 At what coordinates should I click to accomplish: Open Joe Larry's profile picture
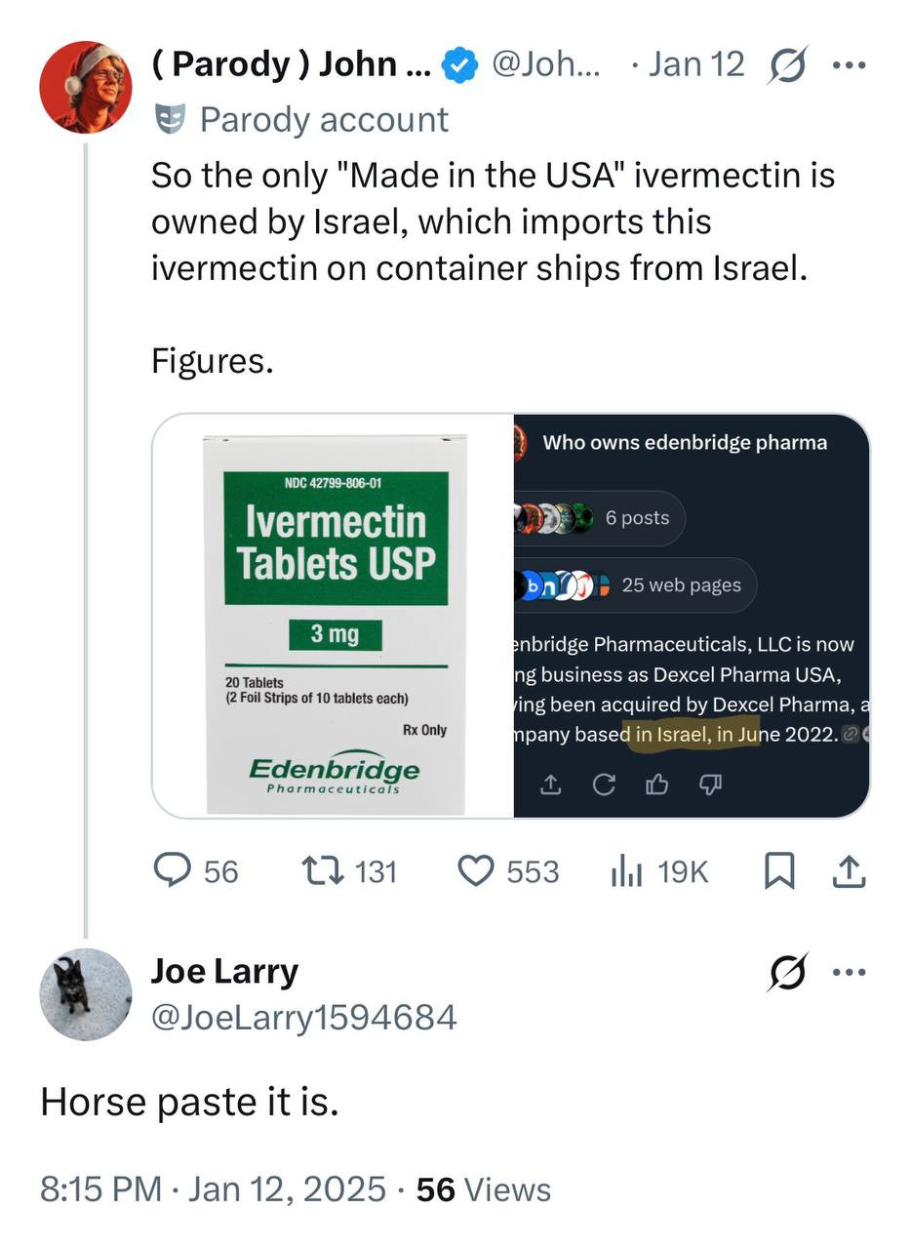(85, 993)
